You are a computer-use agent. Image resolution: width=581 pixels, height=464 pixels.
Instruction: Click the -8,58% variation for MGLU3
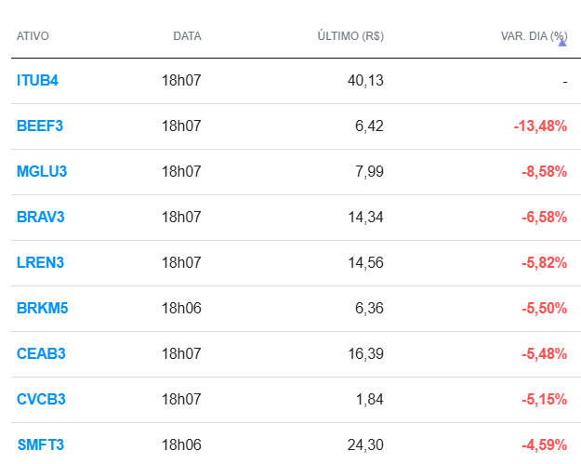tap(544, 172)
